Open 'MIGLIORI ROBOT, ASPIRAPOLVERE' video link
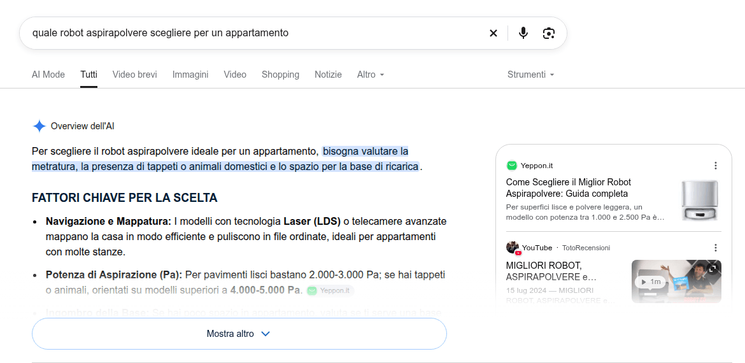Image resolution: width=745 pixels, height=363 pixels. click(551, 271)
